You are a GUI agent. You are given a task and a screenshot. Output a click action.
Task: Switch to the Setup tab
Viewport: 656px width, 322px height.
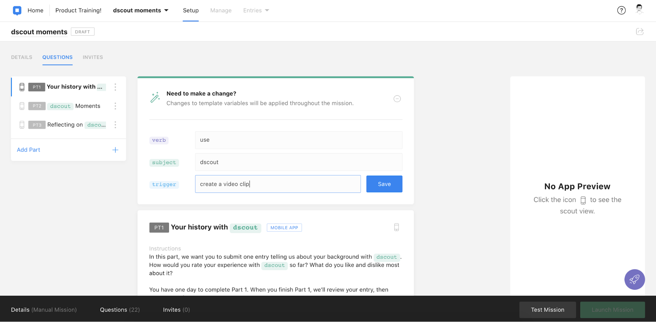click(191, 11)
